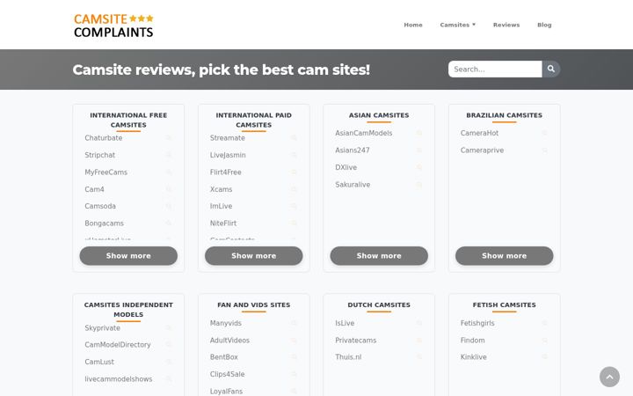
Task: Go to the Home menu item
Action: (x=413, y=25)
